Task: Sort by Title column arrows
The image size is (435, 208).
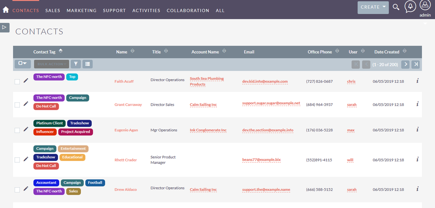Action: 166,51
